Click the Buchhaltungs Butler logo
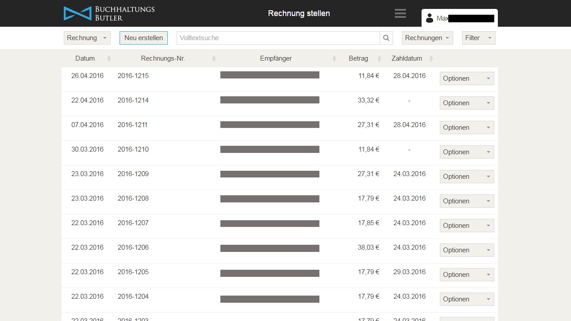This screenshot has width=571, height=321. coord(109,13)
